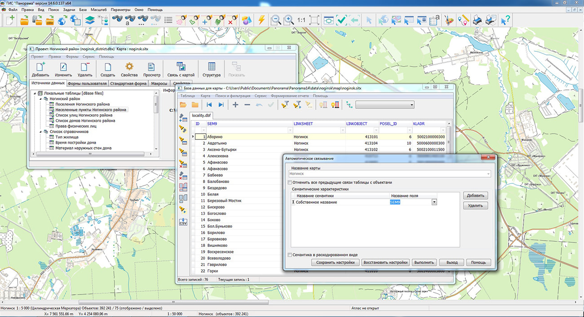
Task: Click the 1:1 scale toolbar icon
Action: pos(301,20)
